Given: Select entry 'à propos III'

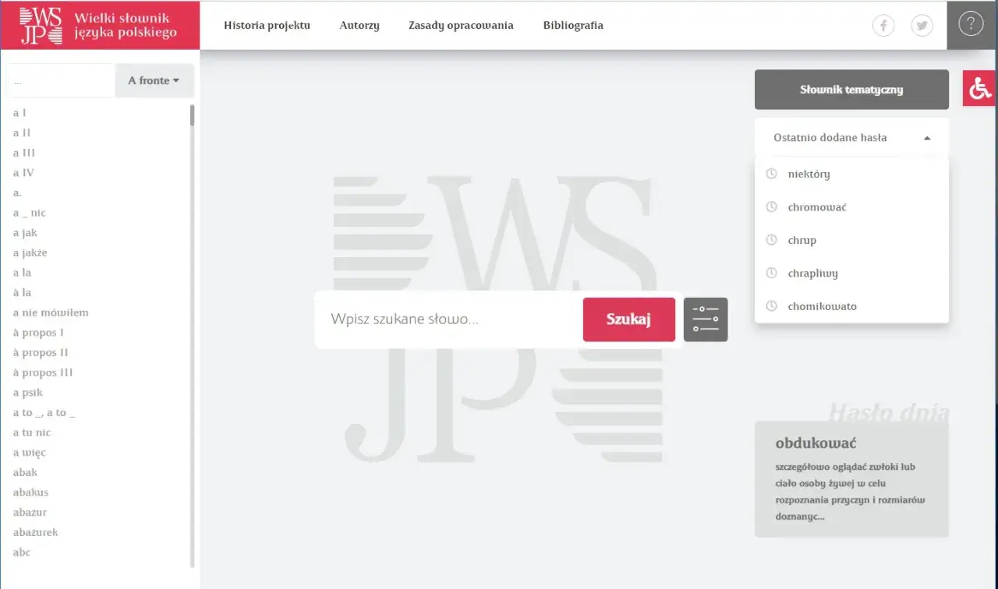Looking at the screenshot, I should [43, 372].
